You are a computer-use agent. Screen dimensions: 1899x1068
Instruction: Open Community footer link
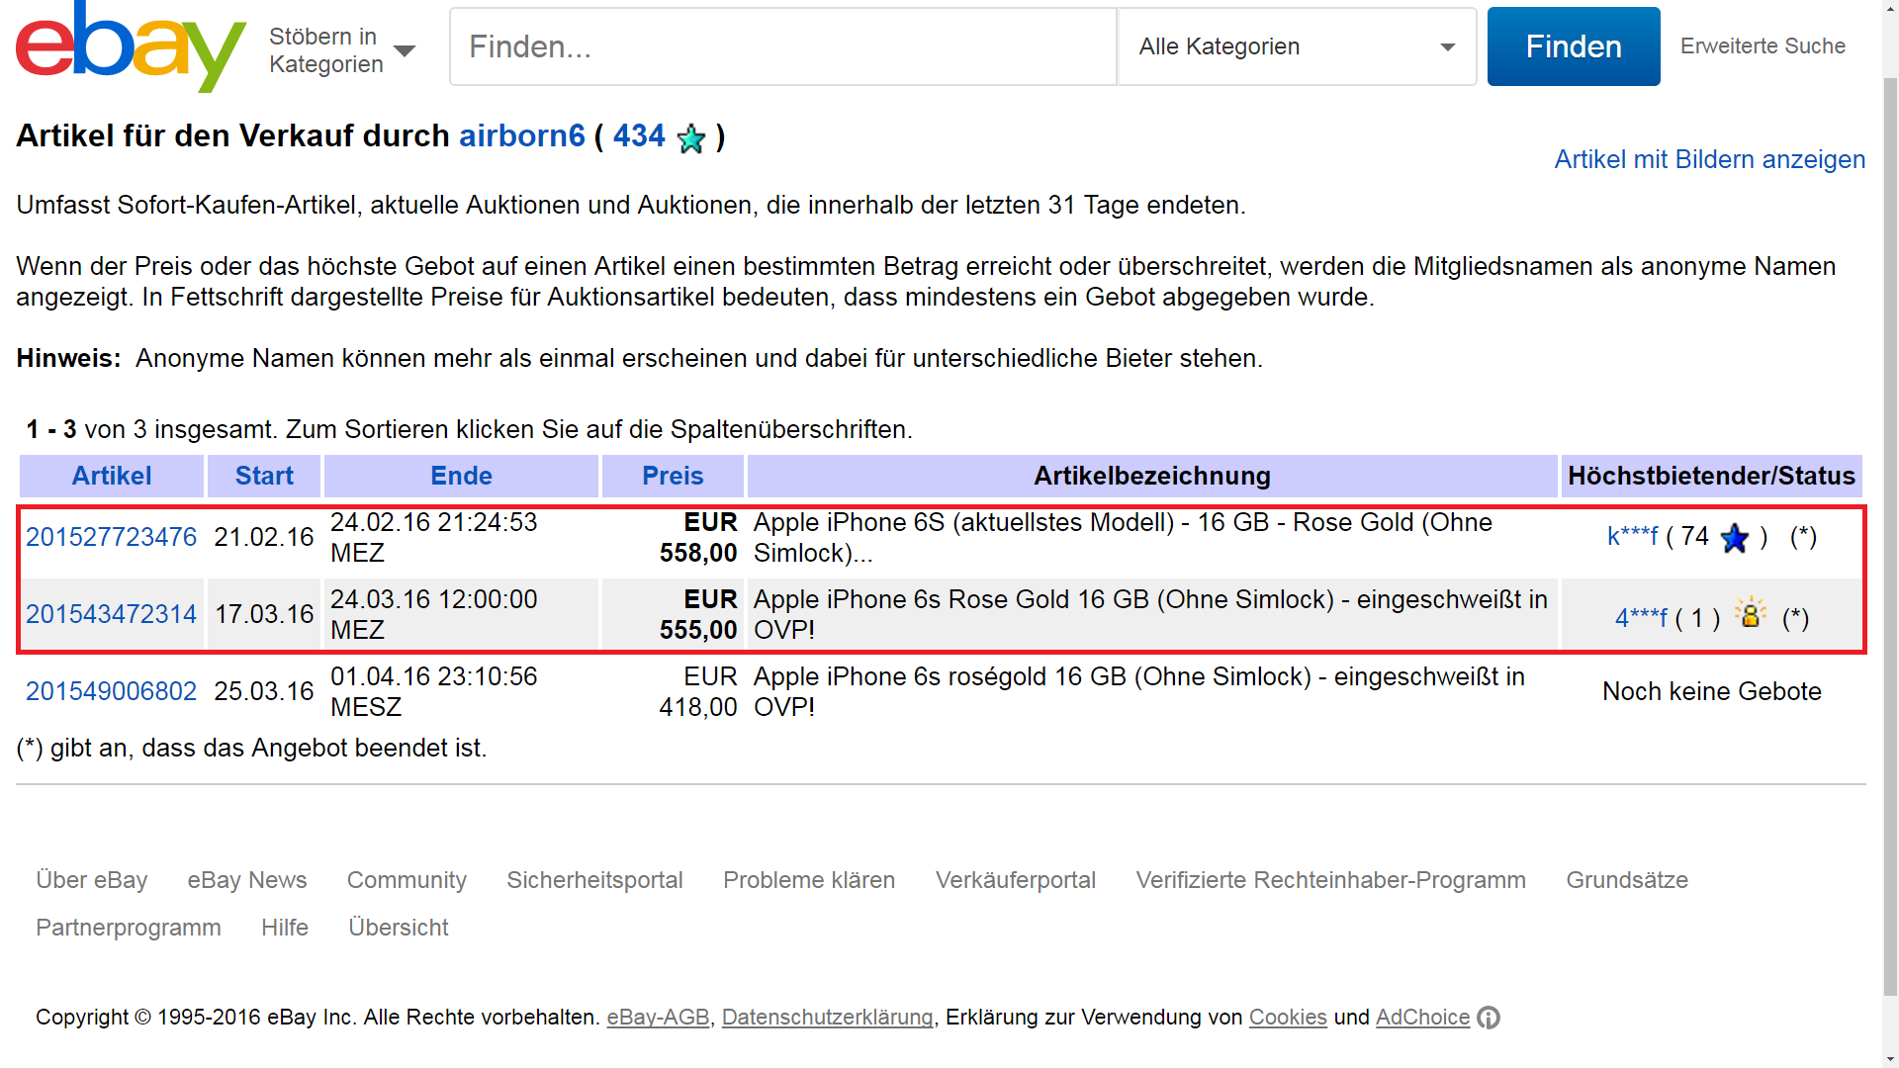point(407,880)
